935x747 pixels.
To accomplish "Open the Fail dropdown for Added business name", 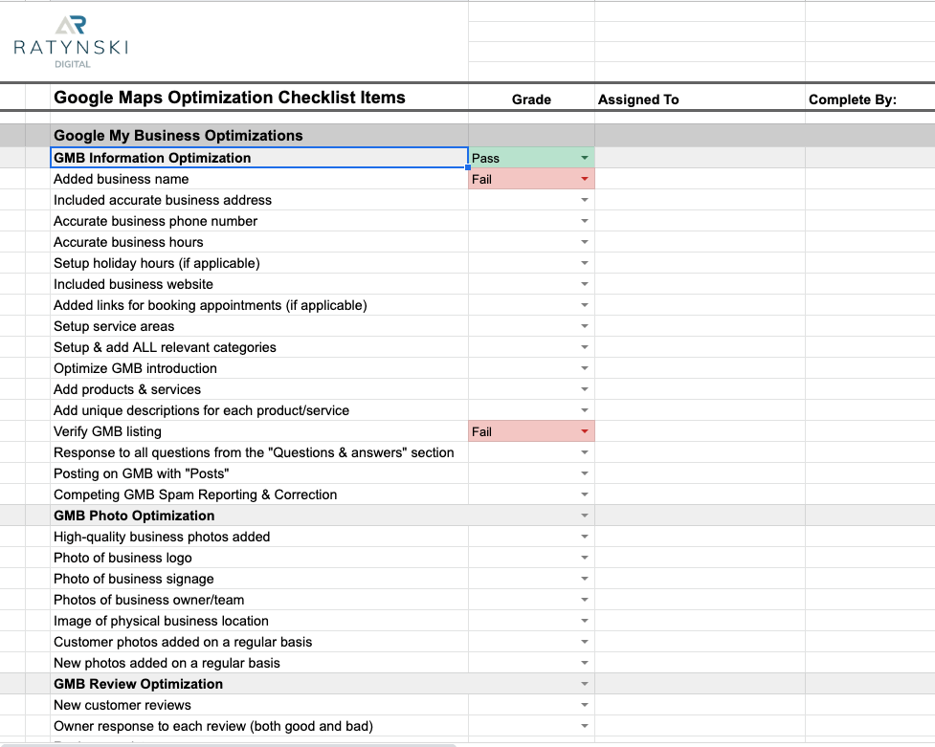I will point(584,179).
